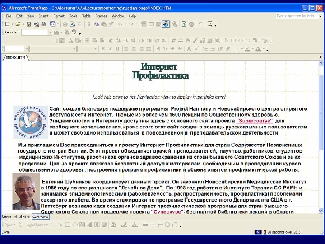Click the Verify Hyperlinks icon in Reports toolbar
The height and width of the screenshot is (244, 325).
(x=74, y=32)
